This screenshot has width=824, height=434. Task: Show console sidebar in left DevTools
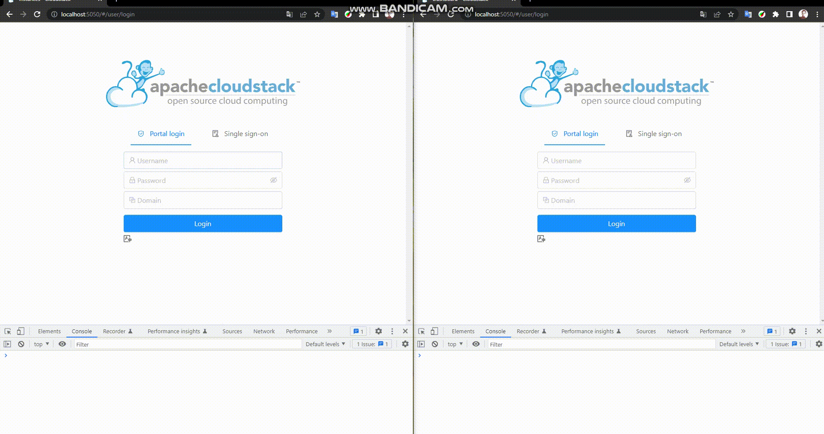[7, 344]
